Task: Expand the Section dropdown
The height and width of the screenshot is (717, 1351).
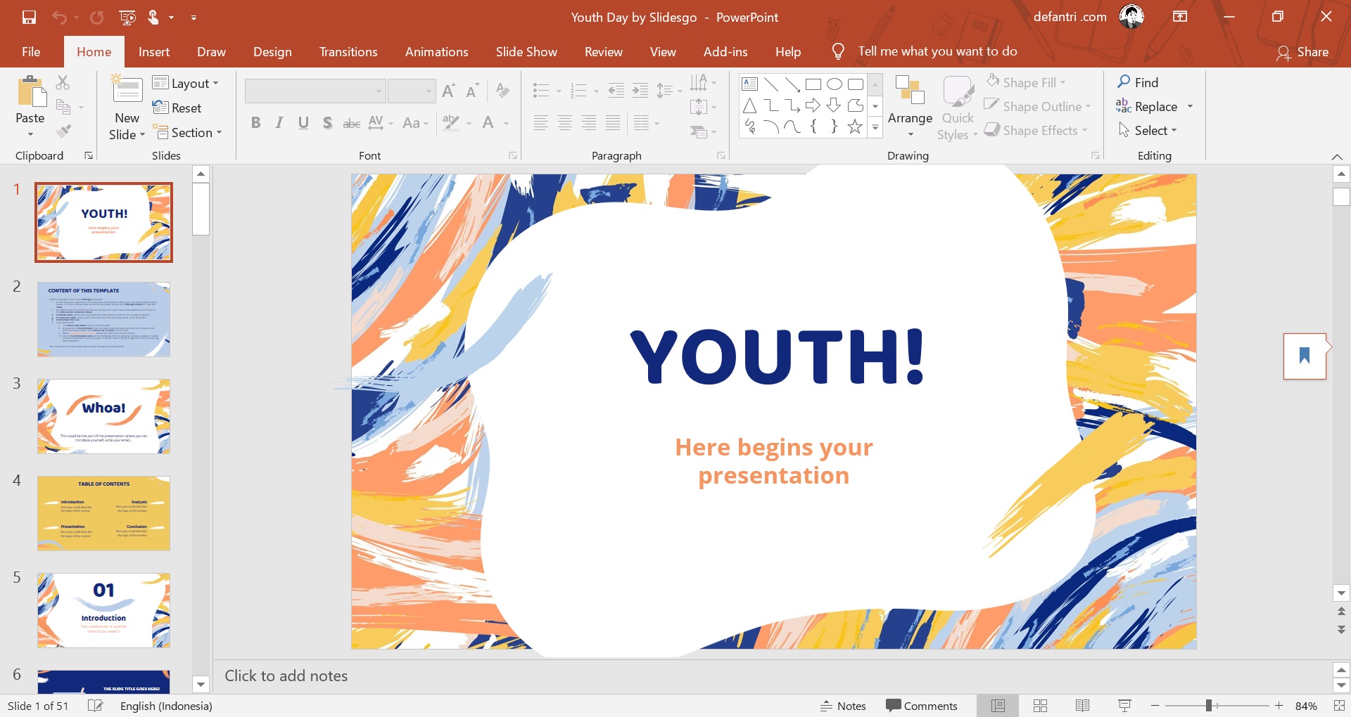Action: [189, 132]
